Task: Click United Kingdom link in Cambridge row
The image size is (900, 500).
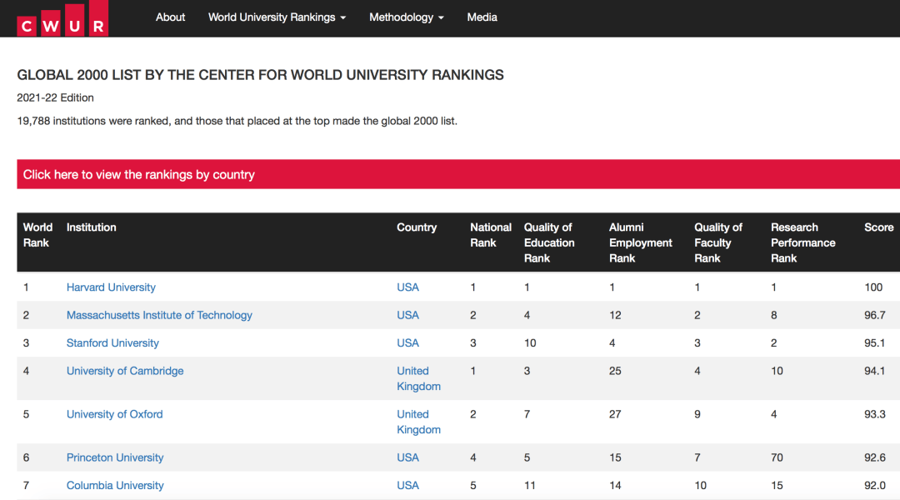Action: pyautogui.click(x=418, y=378)
